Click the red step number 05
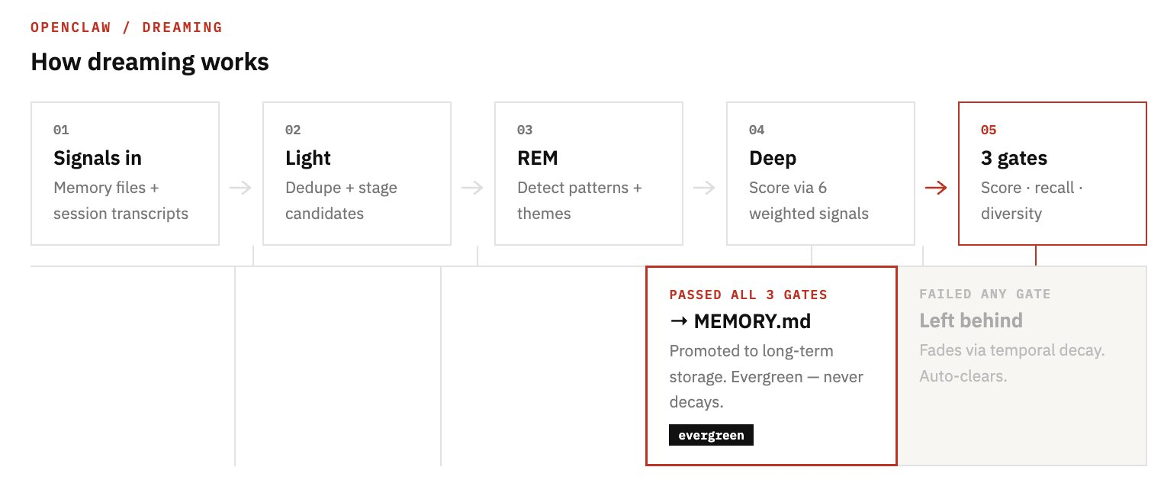The height and width of the screenshot is (496, 1164). point(989,130)
